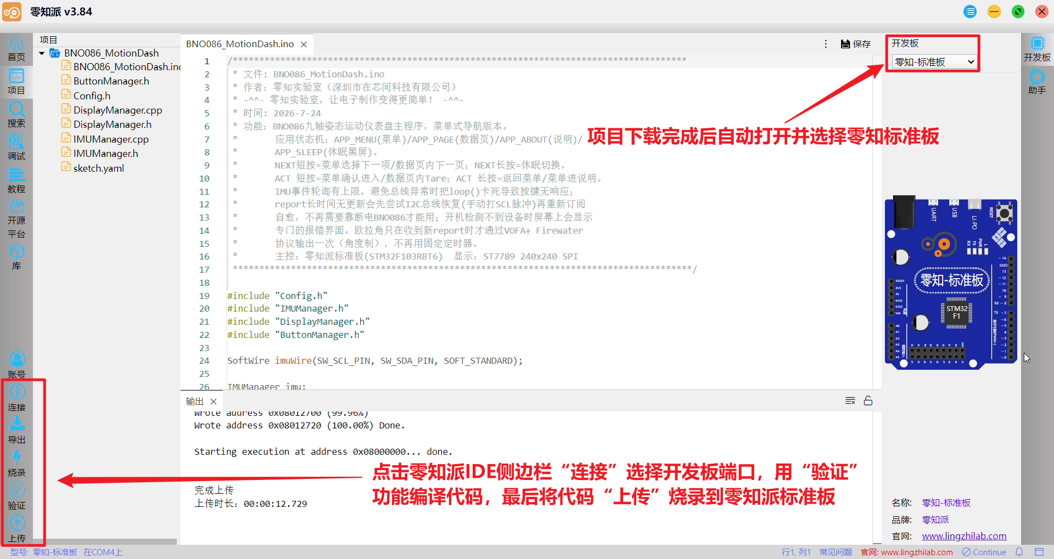Open the 教程 tutorial sidebar icon
The height and width of the screenshot is (559, 1054).
click(x=16, y=180)
